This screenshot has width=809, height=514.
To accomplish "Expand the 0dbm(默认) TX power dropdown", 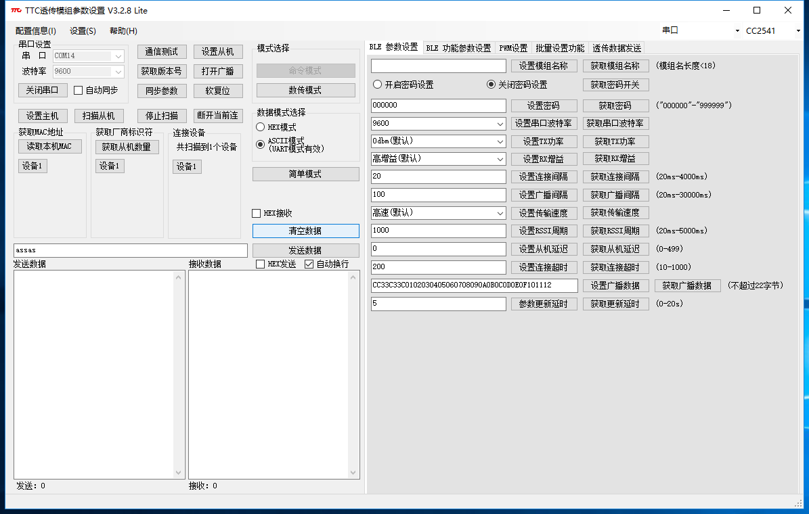I will (x=500, y=141).
